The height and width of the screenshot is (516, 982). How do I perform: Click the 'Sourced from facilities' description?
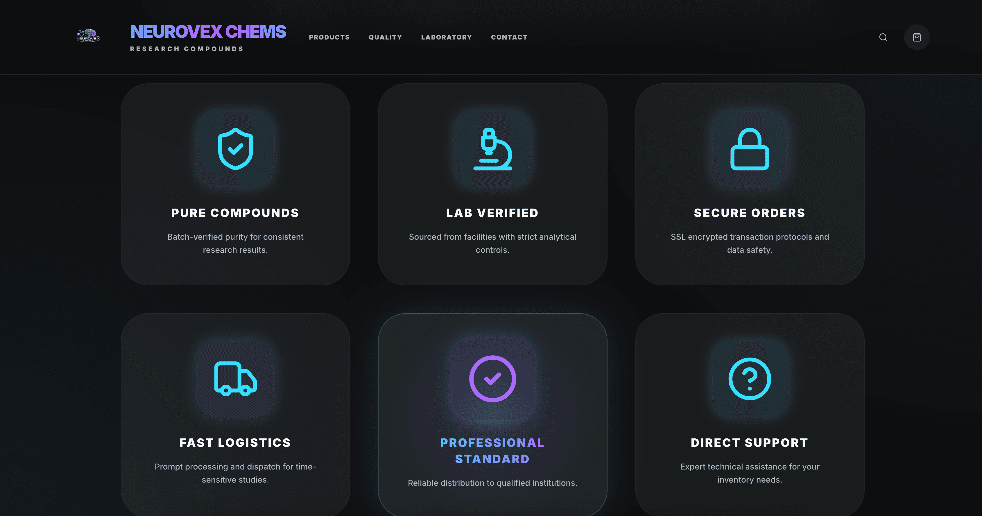(492, 243)
